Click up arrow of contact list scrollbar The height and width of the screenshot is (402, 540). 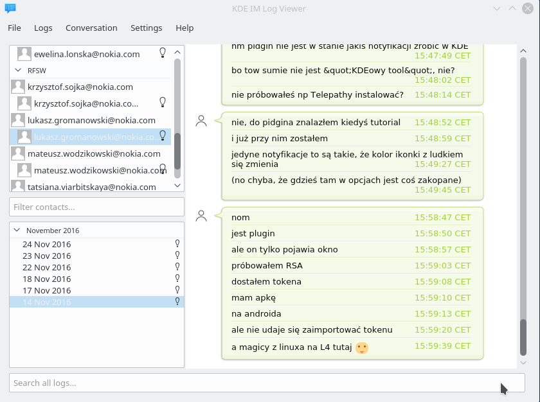pos(177,52)
